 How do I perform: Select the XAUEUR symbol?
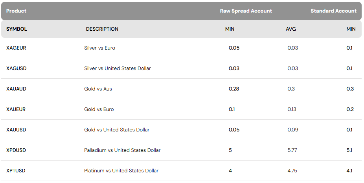16,109
